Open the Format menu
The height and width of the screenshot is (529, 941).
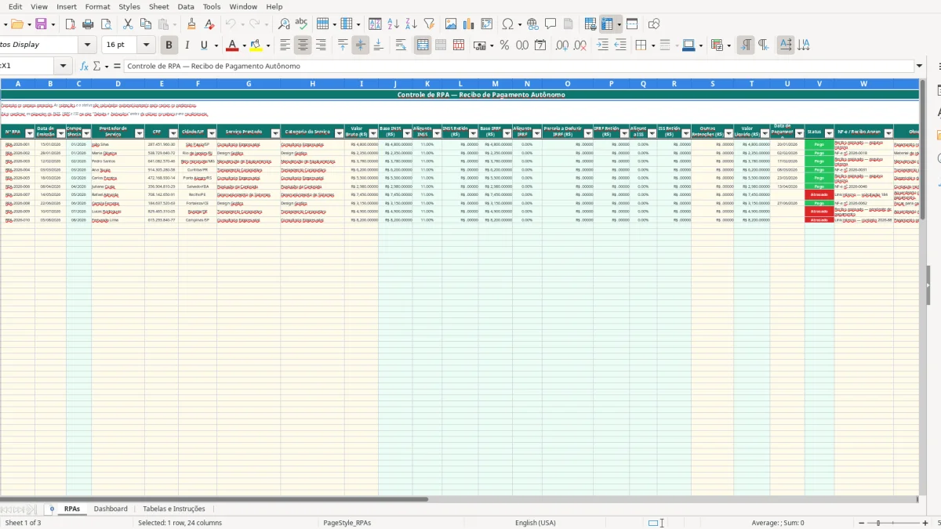click(x=97, y=6)
